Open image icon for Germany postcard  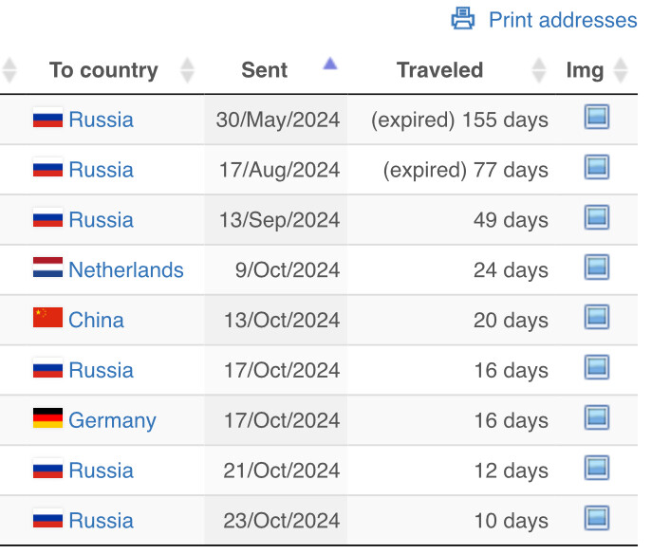(x=597, y=417)
